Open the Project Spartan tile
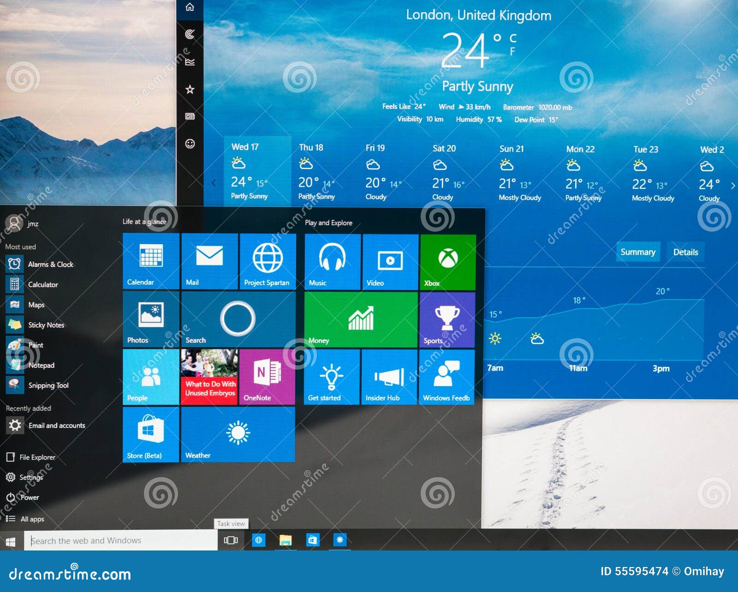This screenshot has width=738, height=592. click(268, 262)
